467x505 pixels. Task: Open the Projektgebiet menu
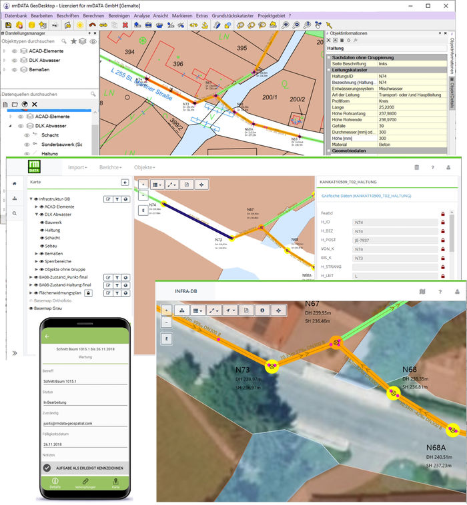[272, 15]
